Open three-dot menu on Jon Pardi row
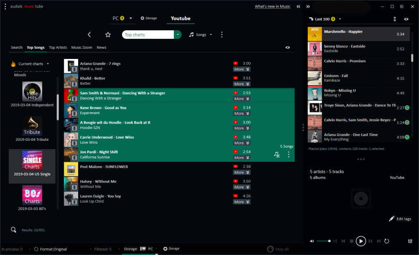The image size is (419, 255). pos(288,154)
